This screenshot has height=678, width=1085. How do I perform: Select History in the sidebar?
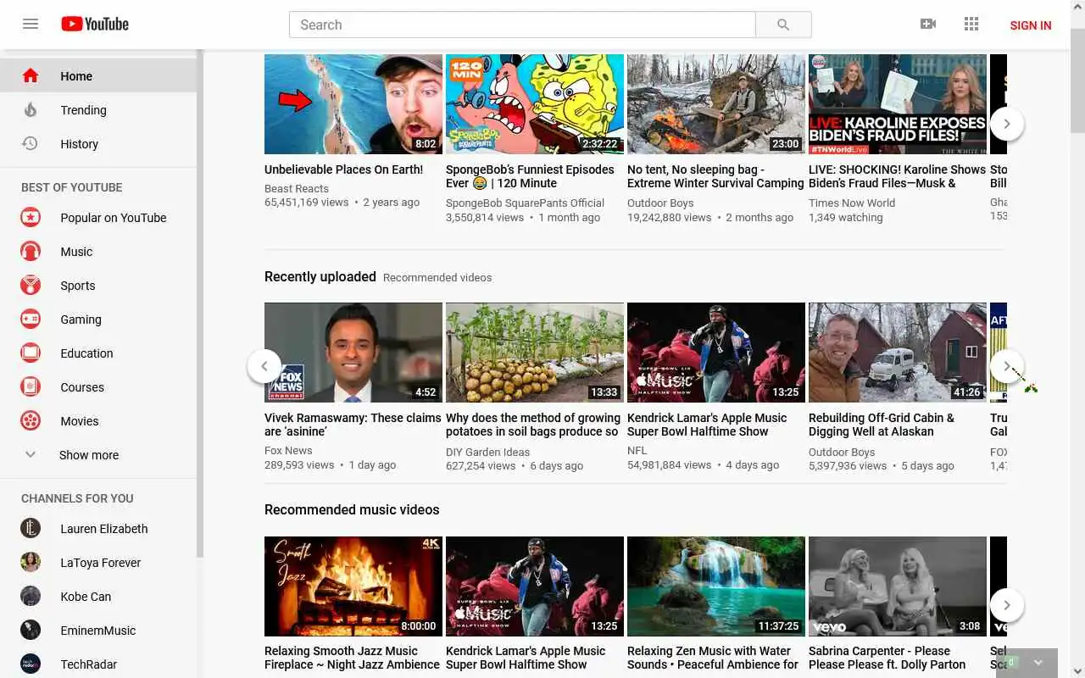(x=98, y=144)
